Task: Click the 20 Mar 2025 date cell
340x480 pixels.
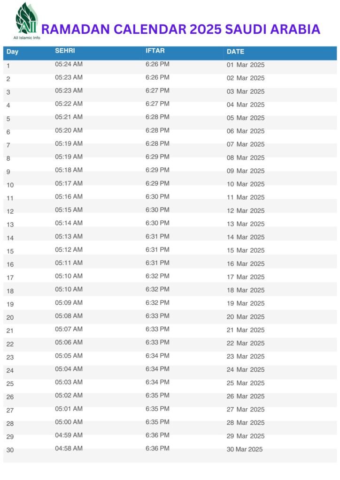Action: point(246,317)
